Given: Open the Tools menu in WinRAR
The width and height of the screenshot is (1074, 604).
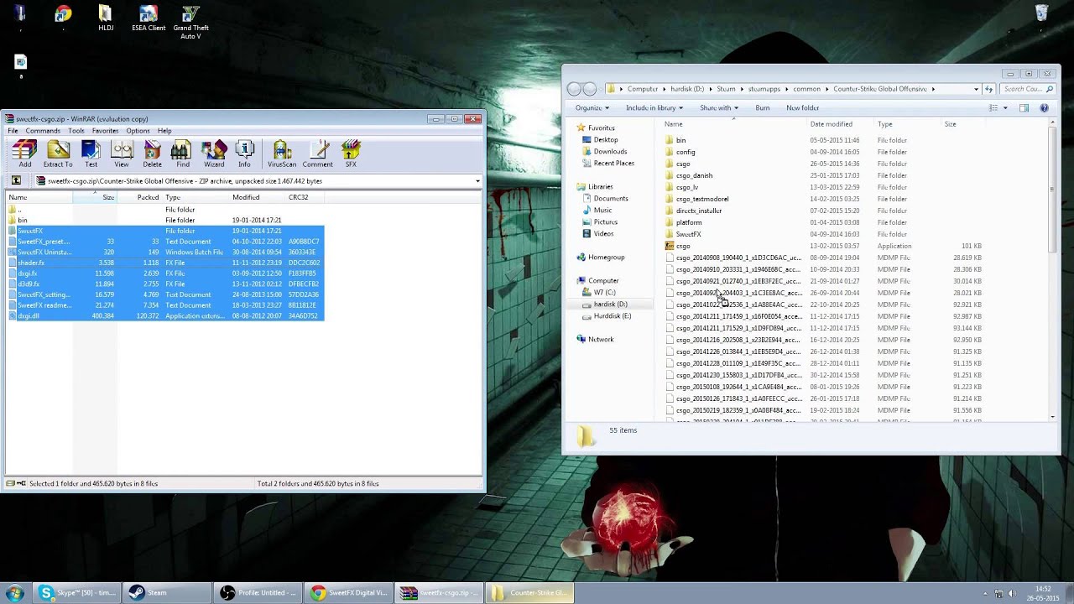Looking at the screenshot, I should click(76, 131).
